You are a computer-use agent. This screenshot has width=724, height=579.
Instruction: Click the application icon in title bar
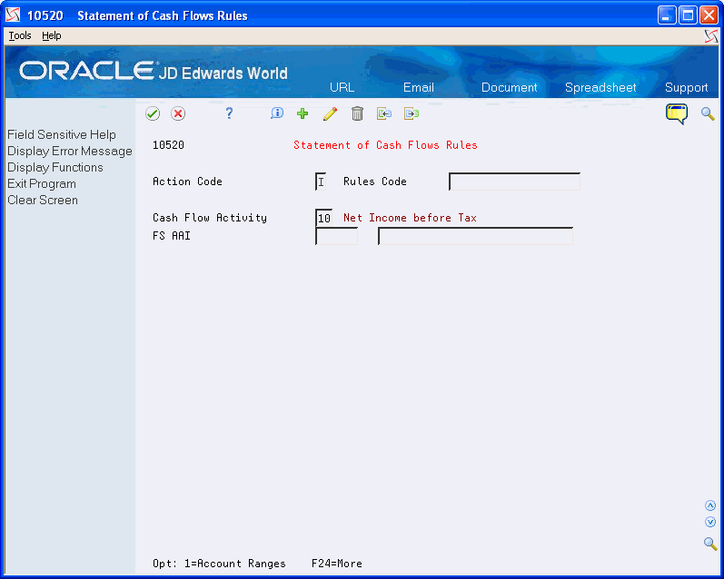tap(13, 15)
